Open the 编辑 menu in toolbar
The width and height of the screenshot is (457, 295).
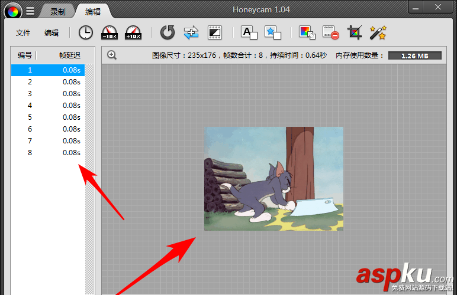click(x=52, y=33)
